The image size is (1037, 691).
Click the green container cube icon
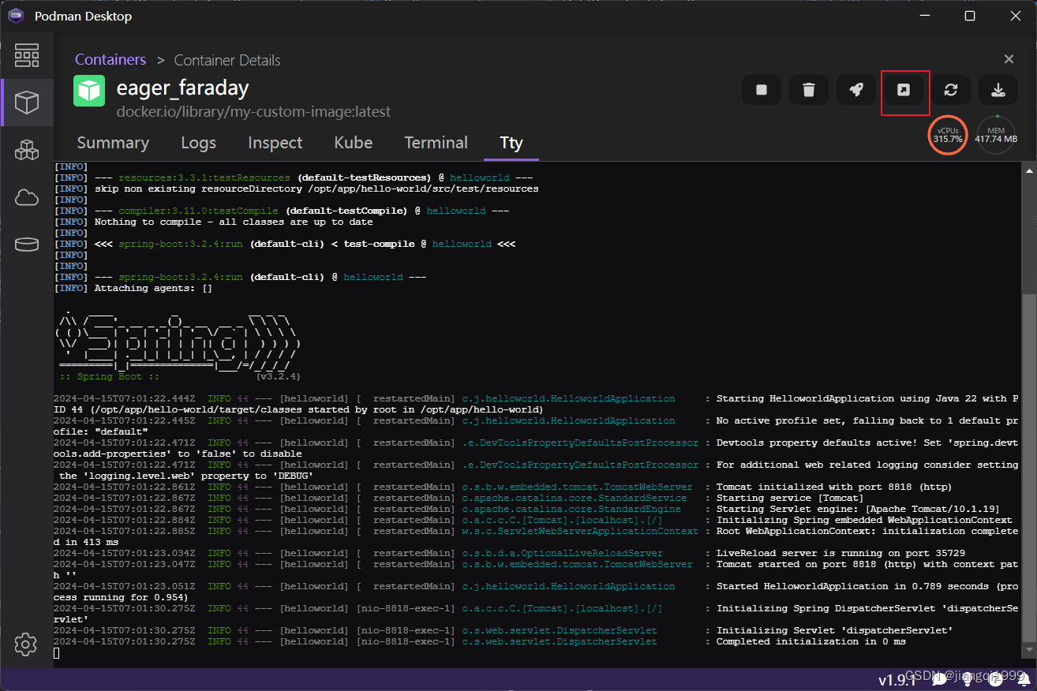89,91
